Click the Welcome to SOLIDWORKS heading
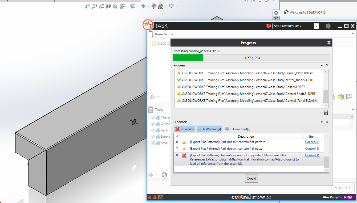 point(308,12)
